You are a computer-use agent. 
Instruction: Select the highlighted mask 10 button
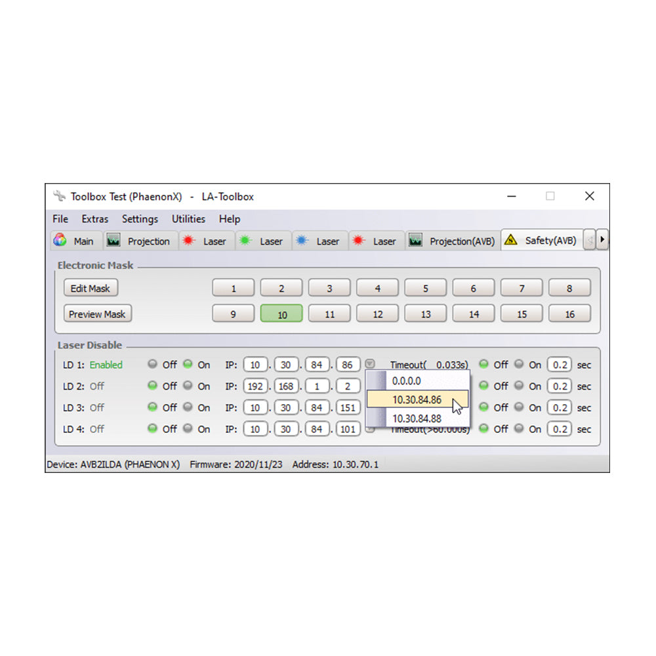[x=281, y=314]
